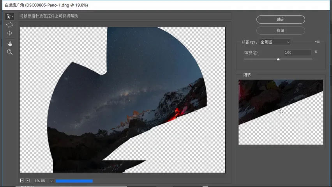This screenshot has width=332, height=187.
Task: Select the Hand tool
Action: [x=10, y=44]
